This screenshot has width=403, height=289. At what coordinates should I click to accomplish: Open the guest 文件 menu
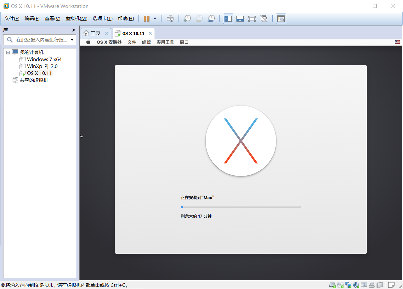pos(132,42)
